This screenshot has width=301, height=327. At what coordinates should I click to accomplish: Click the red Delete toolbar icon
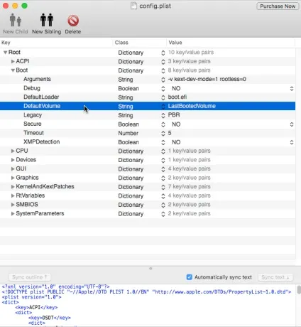(73, 21)
